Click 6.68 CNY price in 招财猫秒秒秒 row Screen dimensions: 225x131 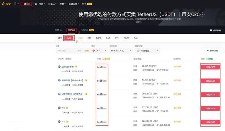pyautogui.click(x=102, y=67)
